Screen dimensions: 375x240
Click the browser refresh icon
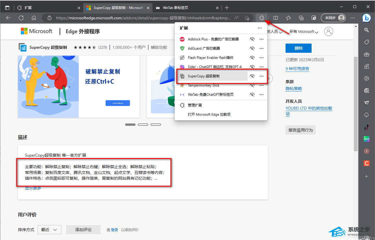click(x=21, y=18)
